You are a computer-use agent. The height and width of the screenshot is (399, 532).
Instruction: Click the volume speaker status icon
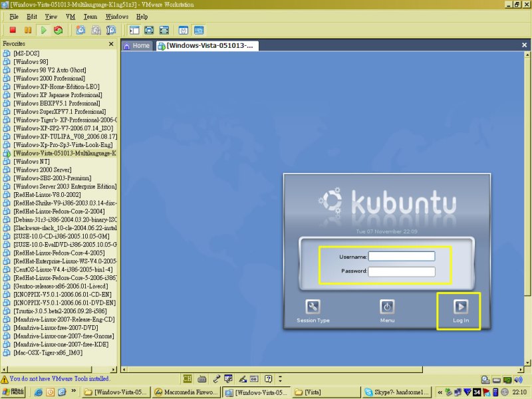click(x=518, y=380)
